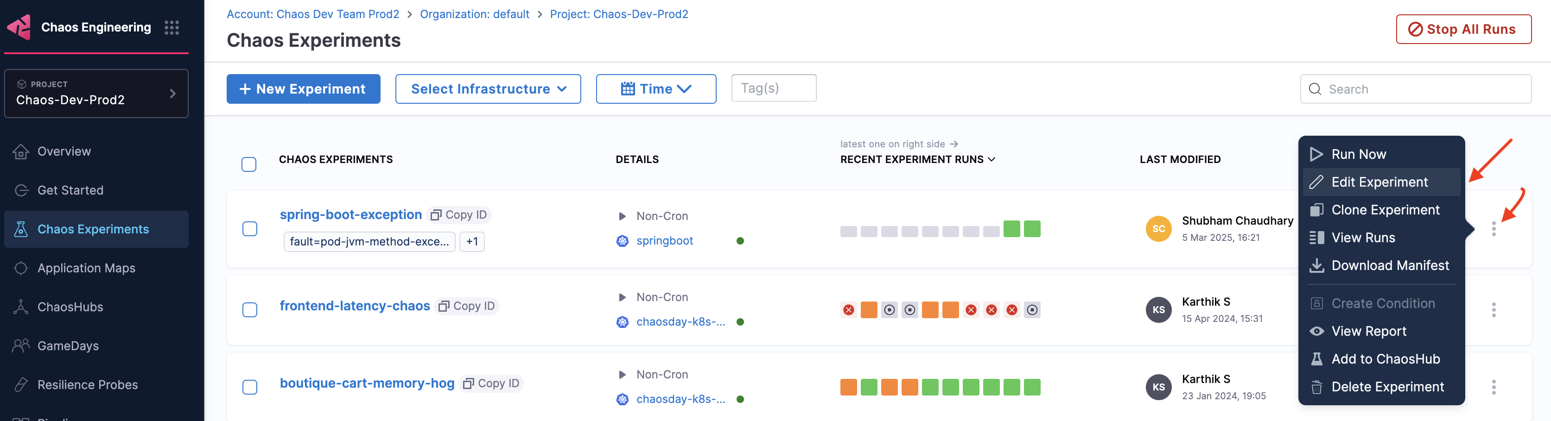The image size is (1551, 421).
Task: Click the Harness Chaos Engineering logo
Action: 19,28
